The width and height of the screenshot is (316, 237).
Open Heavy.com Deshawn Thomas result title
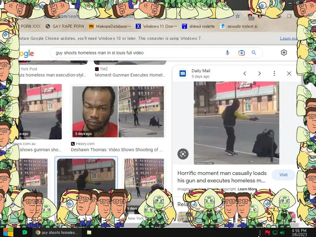[x=117, y=150]
